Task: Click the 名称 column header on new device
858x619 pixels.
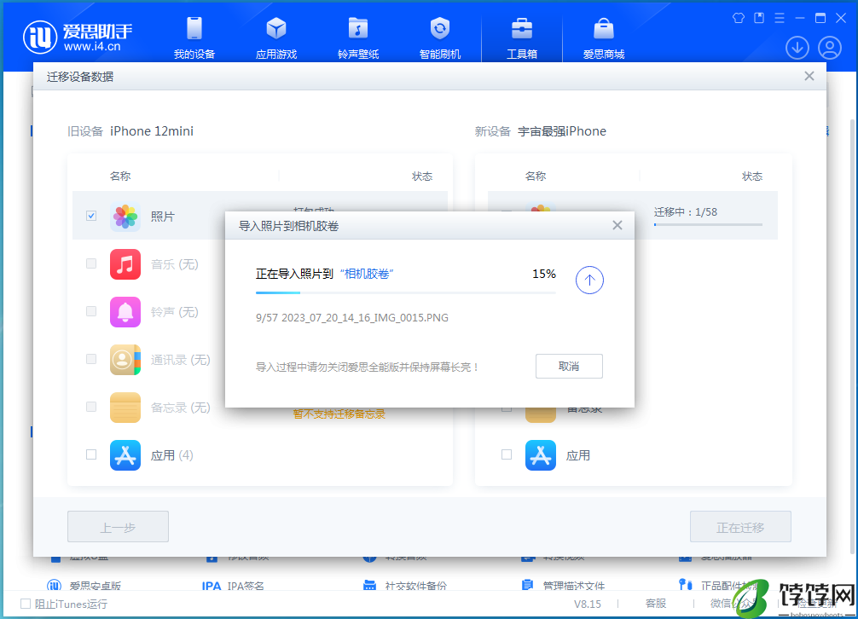Action: [x=535, y=176]
